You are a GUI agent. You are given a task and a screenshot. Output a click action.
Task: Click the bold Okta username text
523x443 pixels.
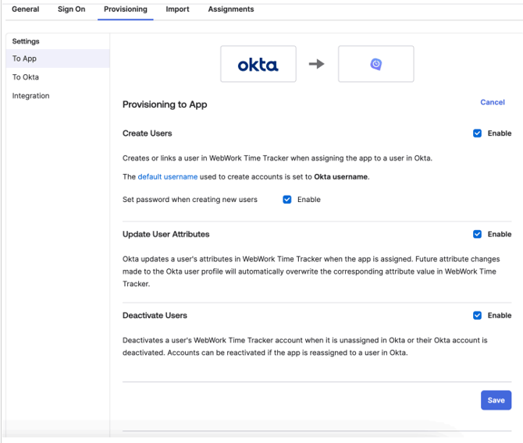pos(340,177)
